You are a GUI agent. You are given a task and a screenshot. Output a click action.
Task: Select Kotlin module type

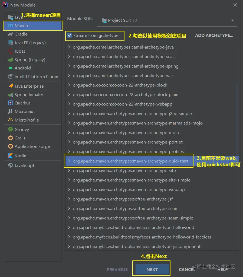coord(33,156)
